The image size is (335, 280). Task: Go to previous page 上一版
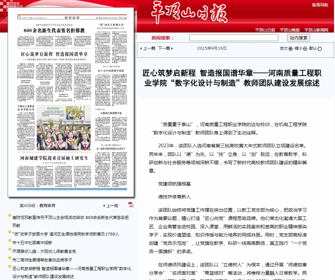point(110,206)
